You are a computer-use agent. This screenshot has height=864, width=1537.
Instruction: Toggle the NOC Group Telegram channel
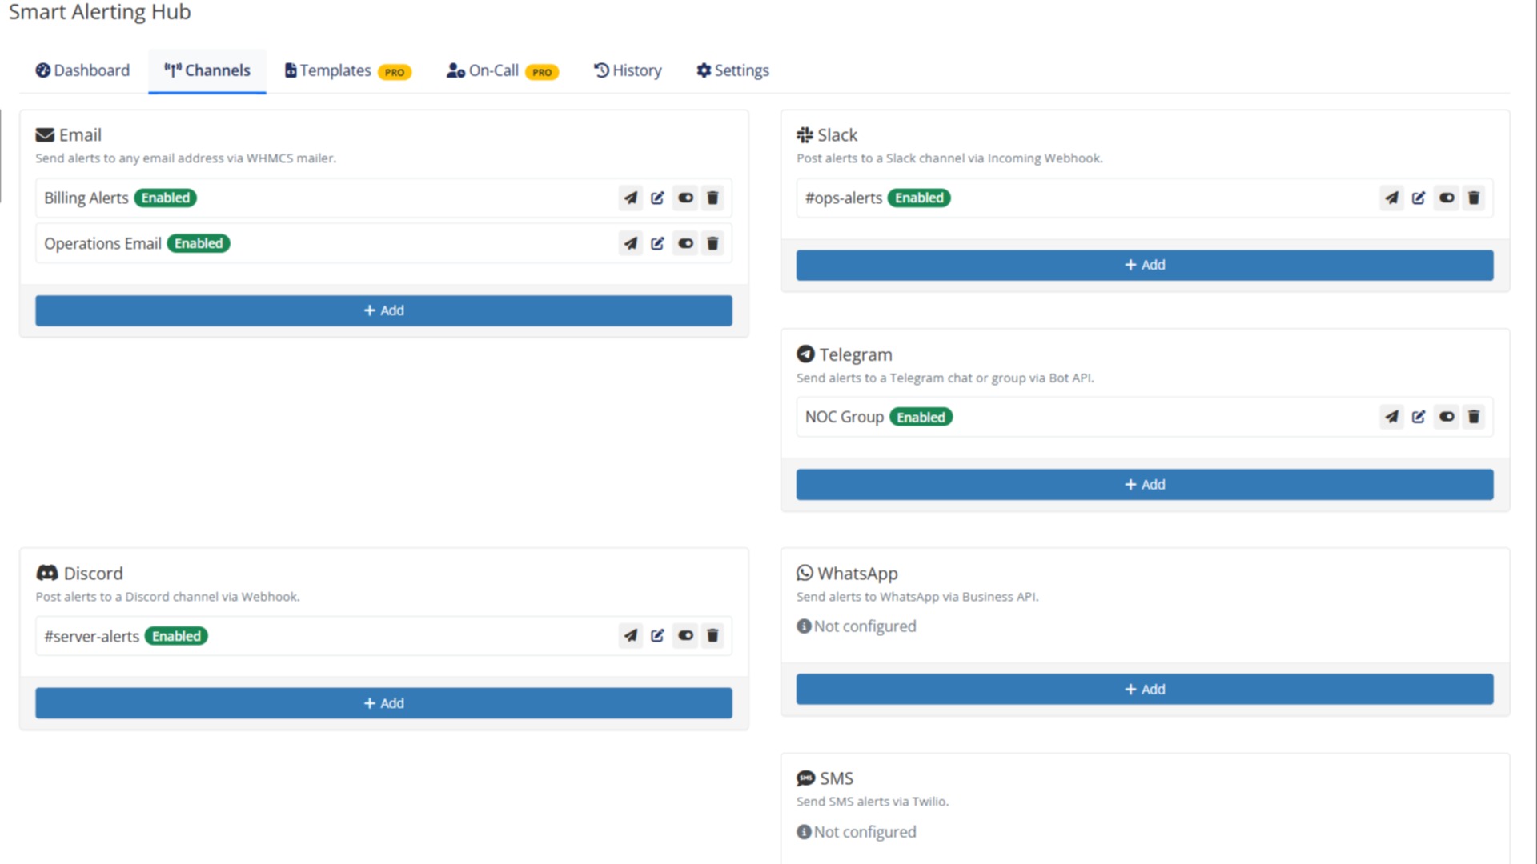(1446, 417)
